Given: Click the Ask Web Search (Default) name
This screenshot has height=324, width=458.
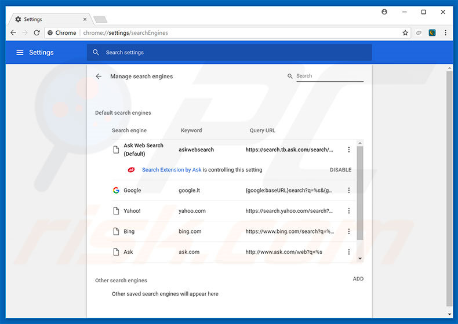Looking at the screenshot, I should pyautogui.click(x=143, y=150).
